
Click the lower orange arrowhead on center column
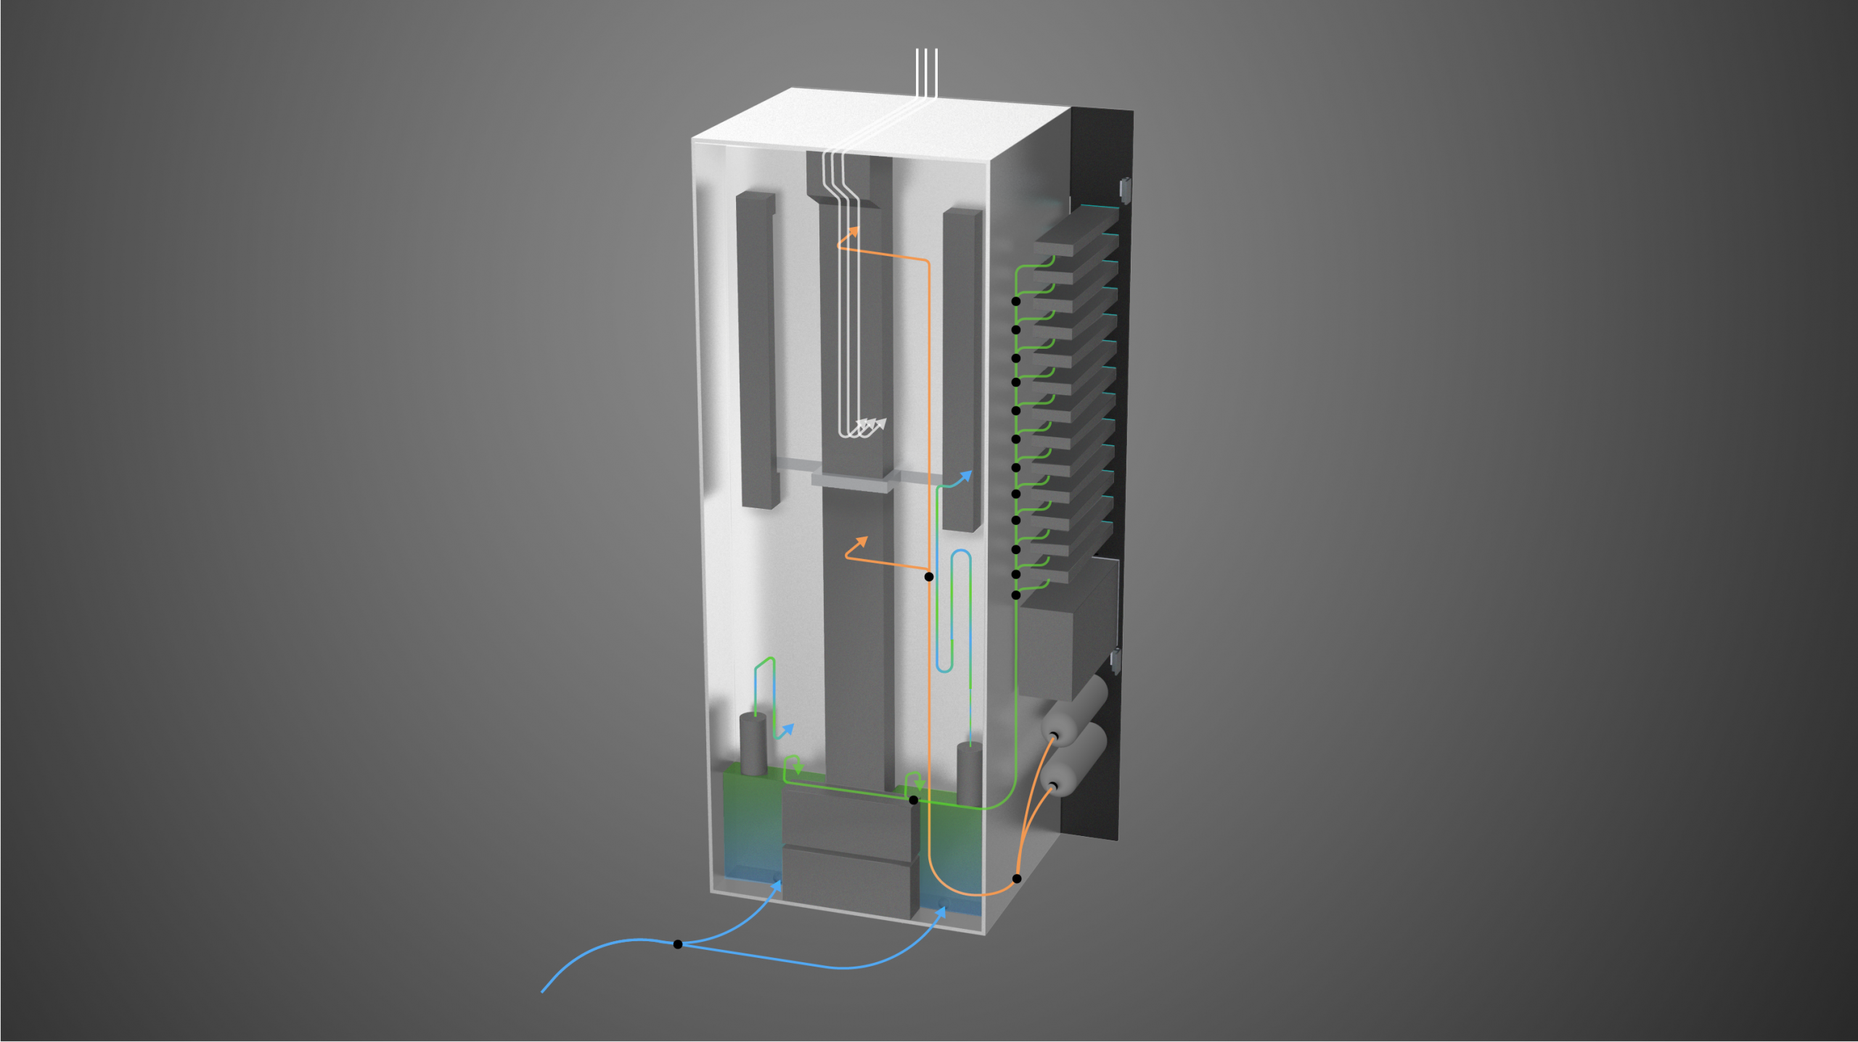[x=862, y=541]
